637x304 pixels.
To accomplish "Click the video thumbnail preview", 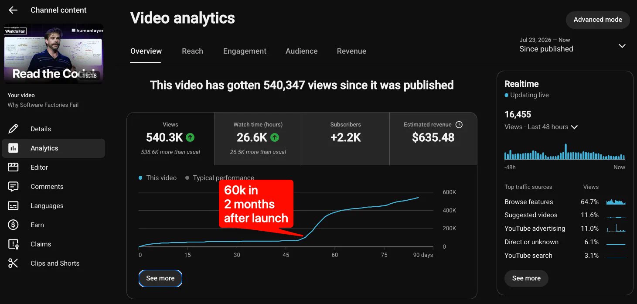I will tap(53, 54).
